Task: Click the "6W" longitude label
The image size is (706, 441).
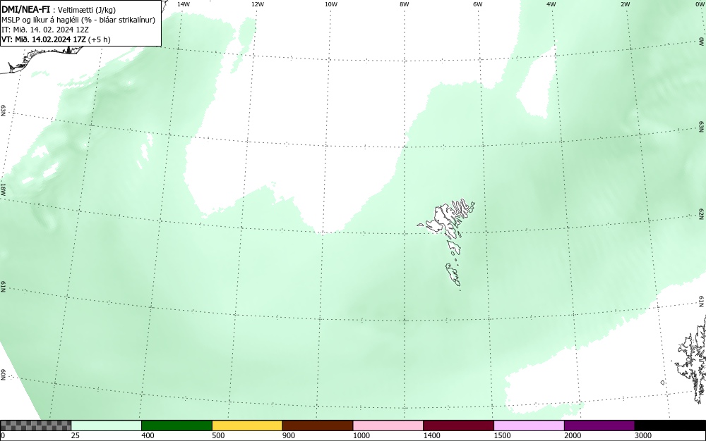Action: point(478,4)
